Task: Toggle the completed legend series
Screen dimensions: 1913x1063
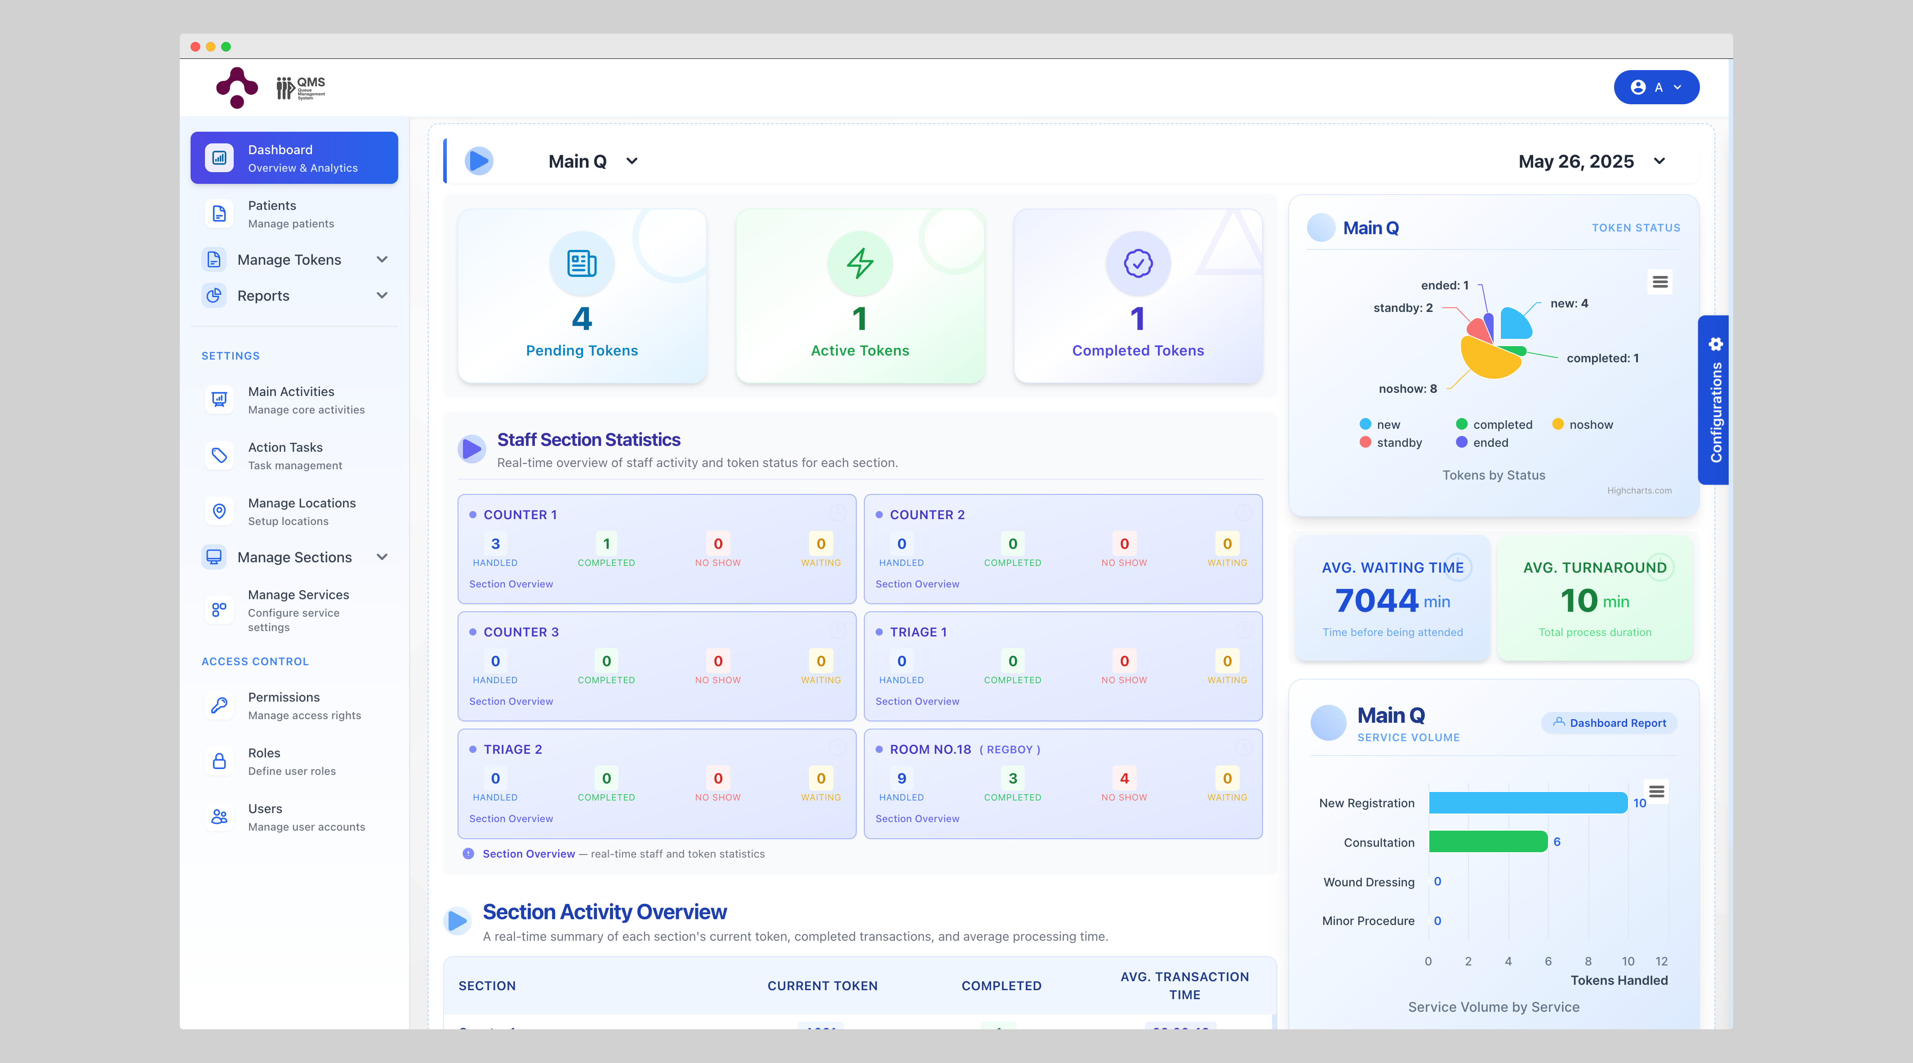Action: pyautogui.click(x=1494, y=424)
